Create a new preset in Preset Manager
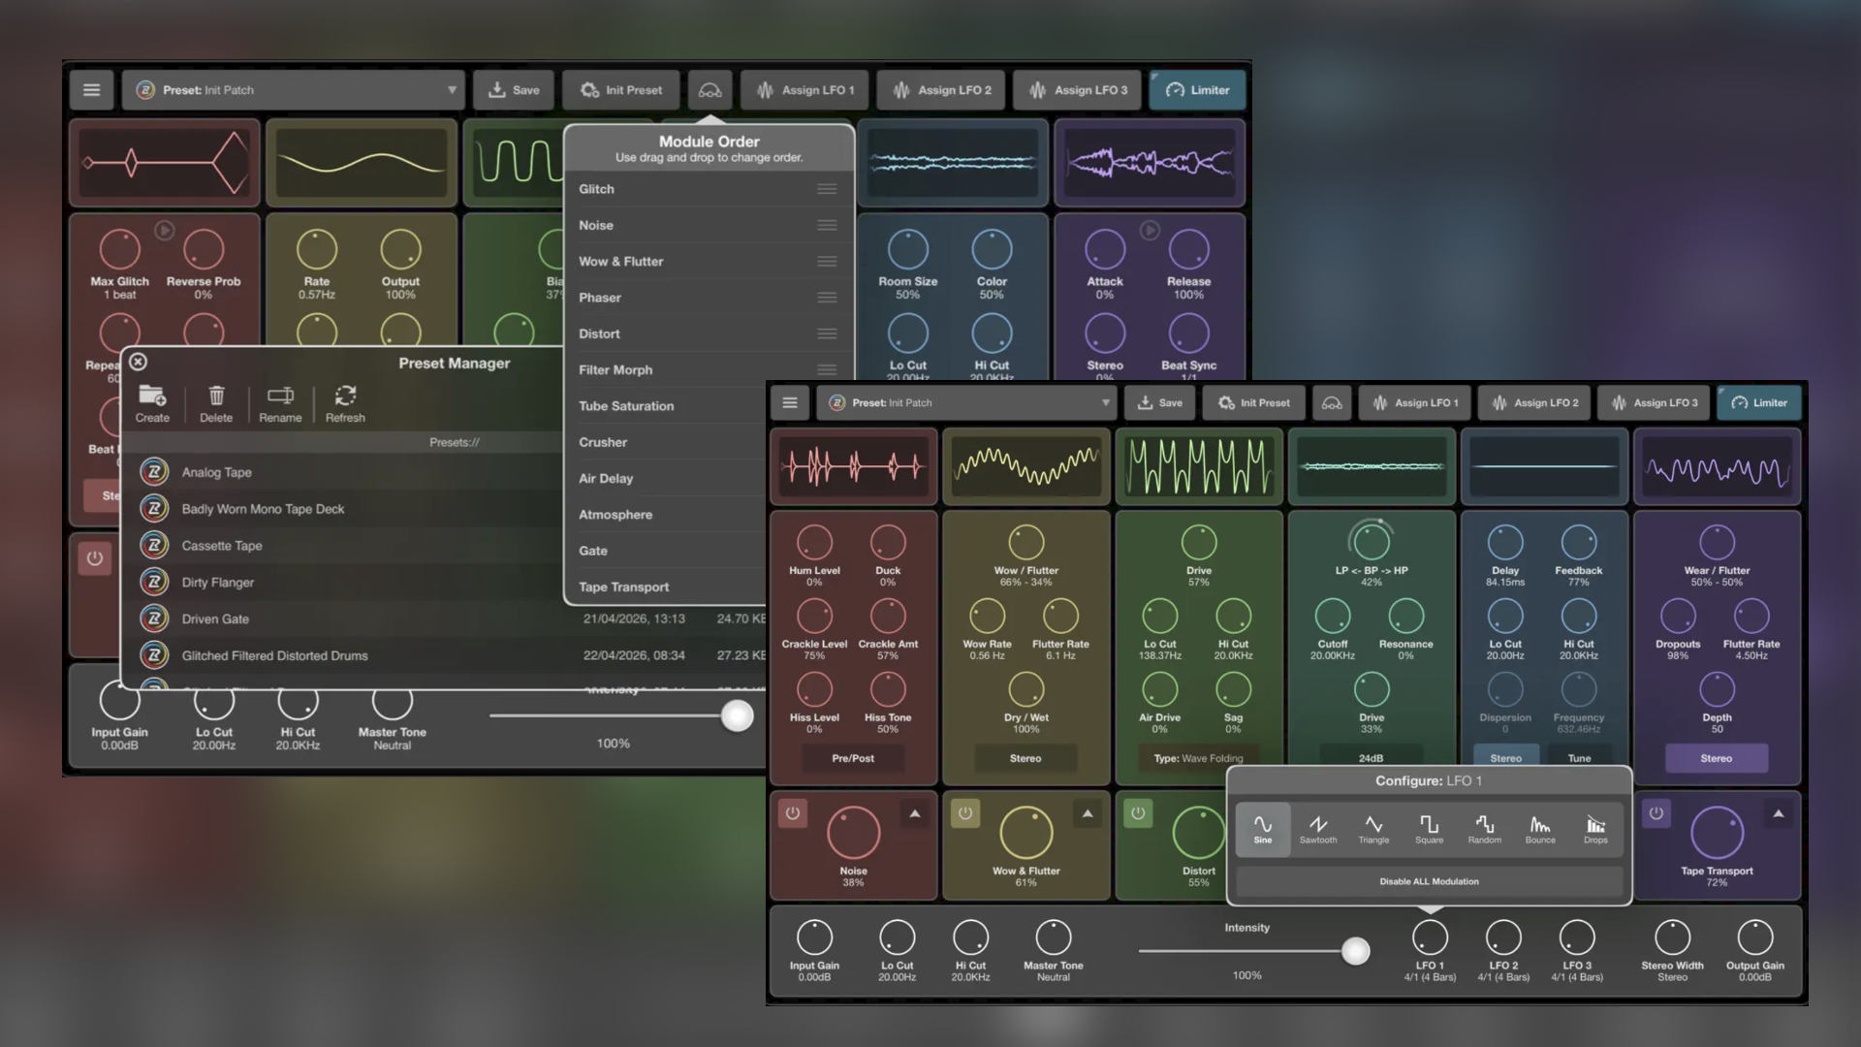1861x1047 pixels. click(x=152, y=403)
